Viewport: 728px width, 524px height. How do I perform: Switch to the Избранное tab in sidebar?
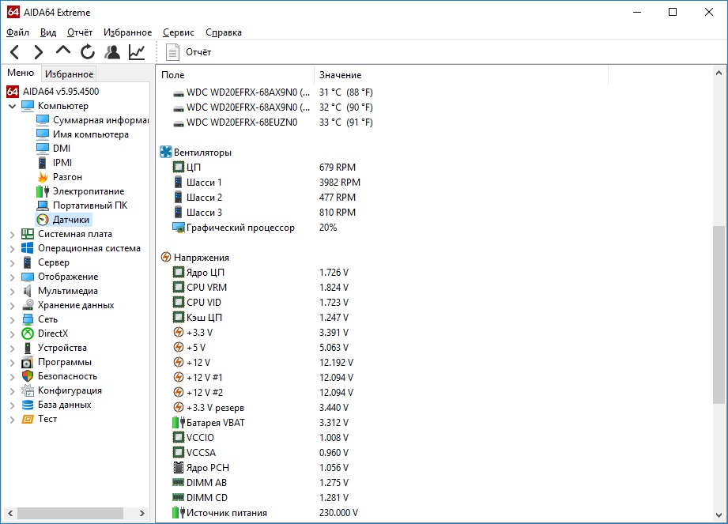point(69,74)
